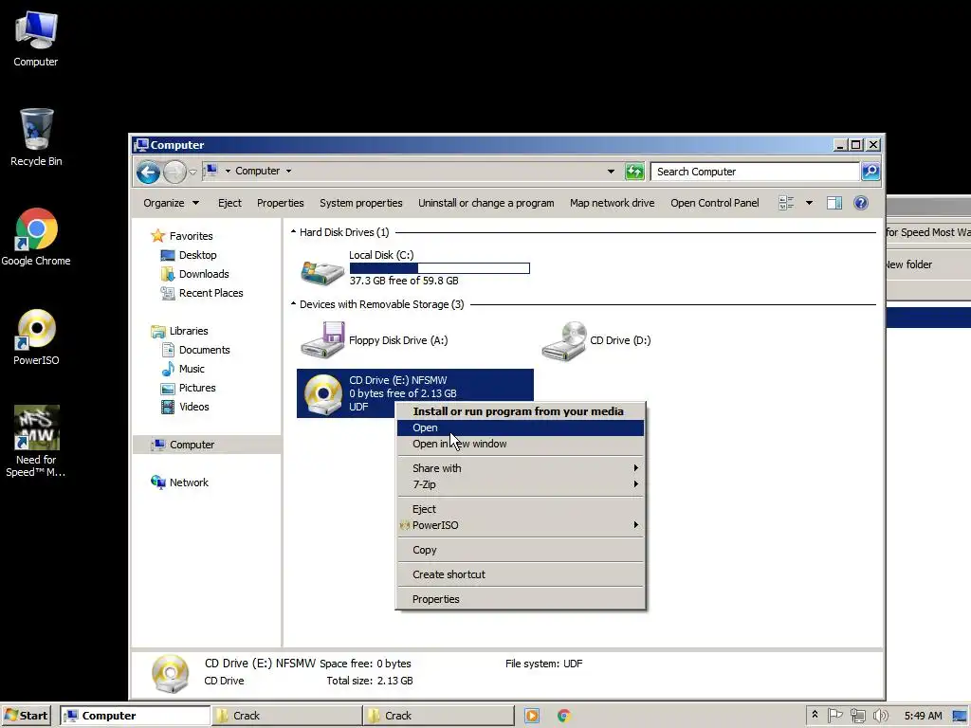Image resolution: width=971 pixels, height=728 pixels.
Task: Click Properties in the toolbar
Action: tap(280, 203)
